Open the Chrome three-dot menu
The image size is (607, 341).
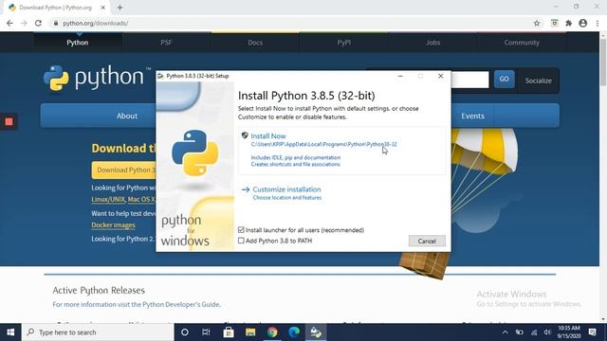point(598,23)
